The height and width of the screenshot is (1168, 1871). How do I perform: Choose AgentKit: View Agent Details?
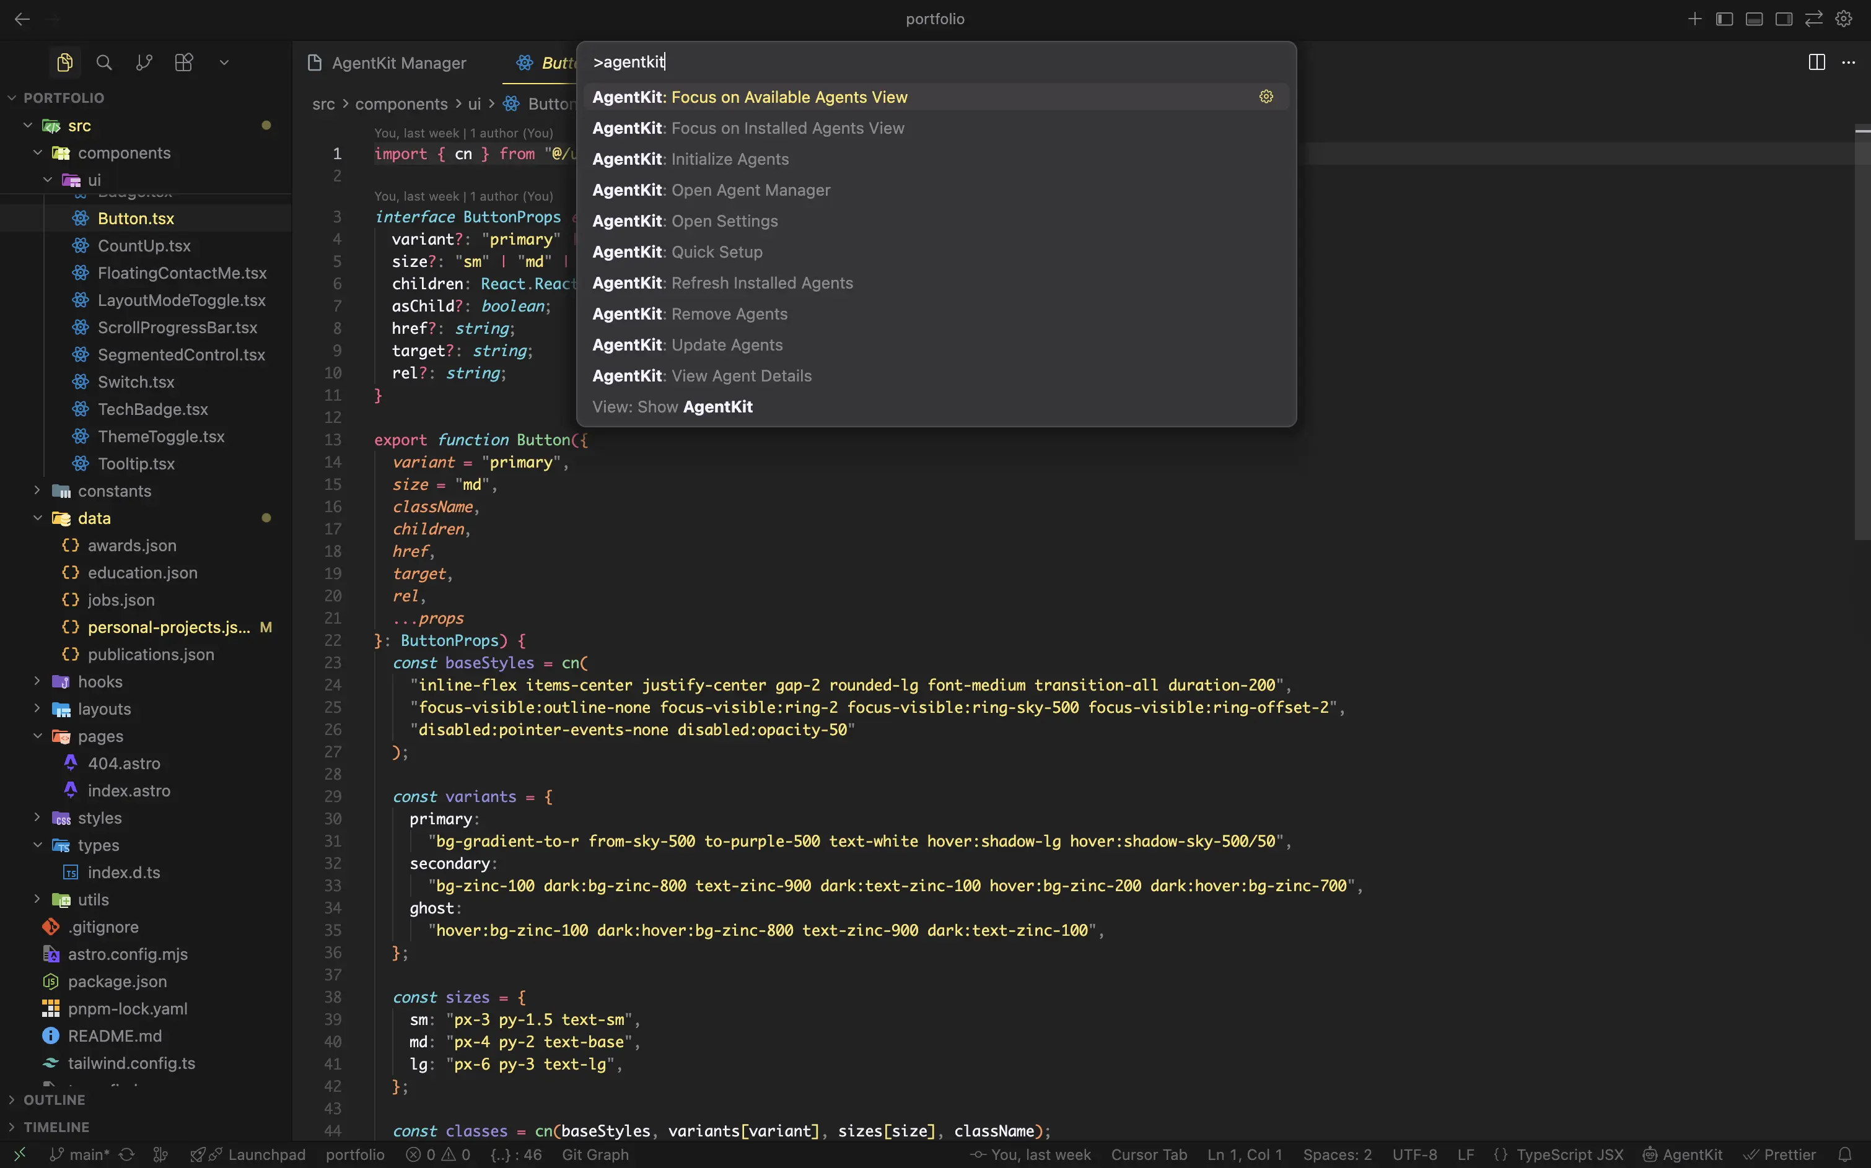click(x=936, y=375)
